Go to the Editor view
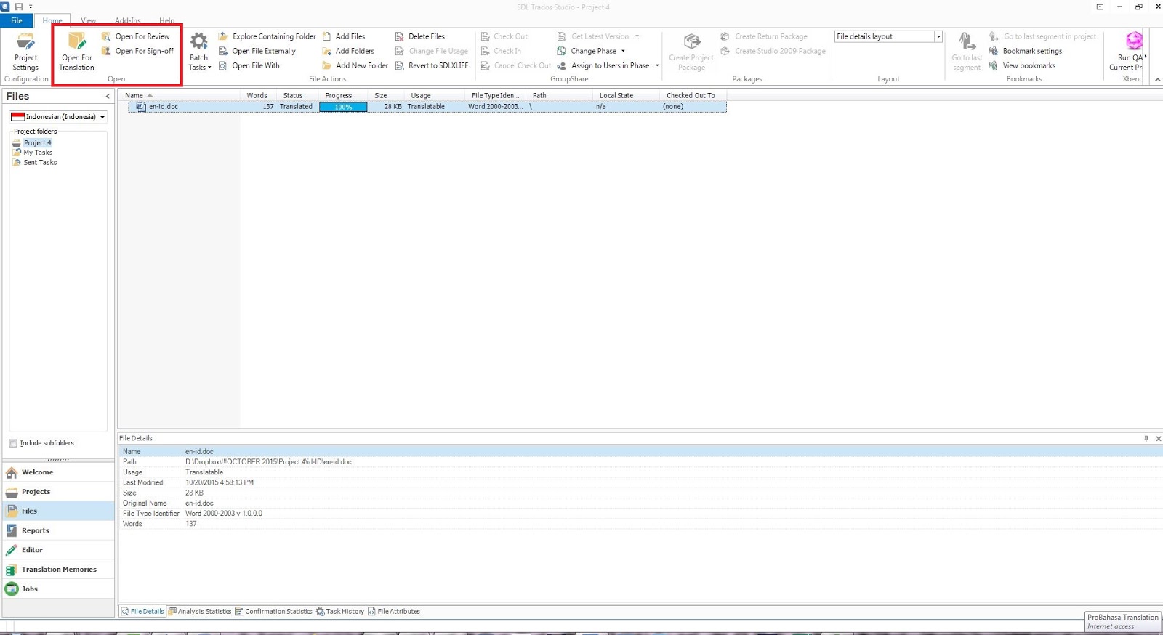 coord(58,550)
